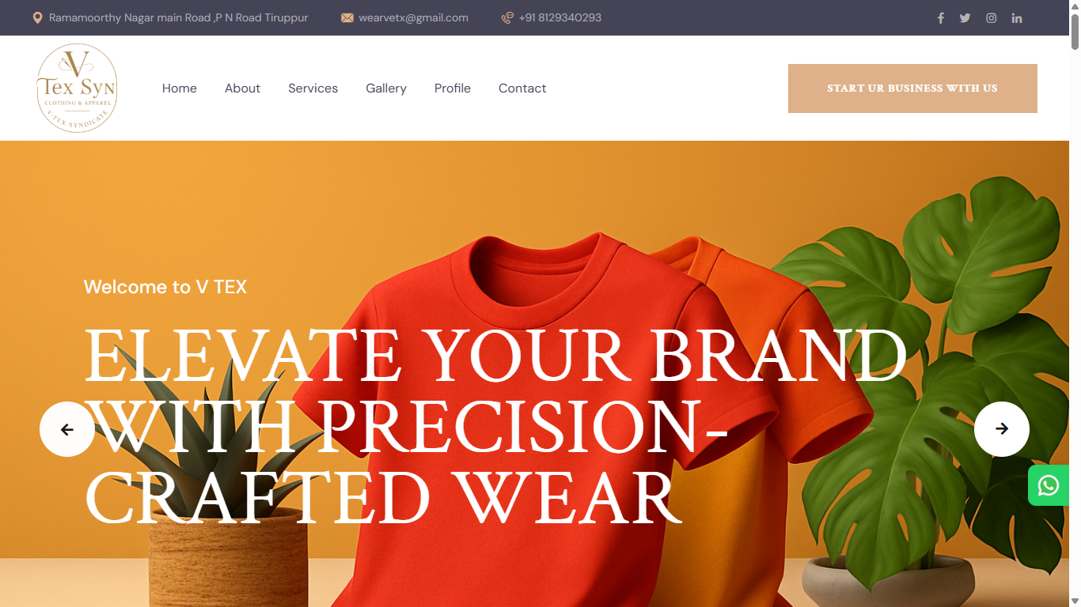Advance to next slide with right arrow

[x=1002, y=429]
